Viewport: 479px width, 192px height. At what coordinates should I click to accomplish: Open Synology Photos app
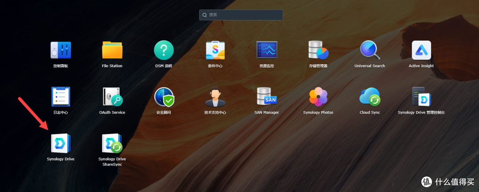click(x=318, y=96)
